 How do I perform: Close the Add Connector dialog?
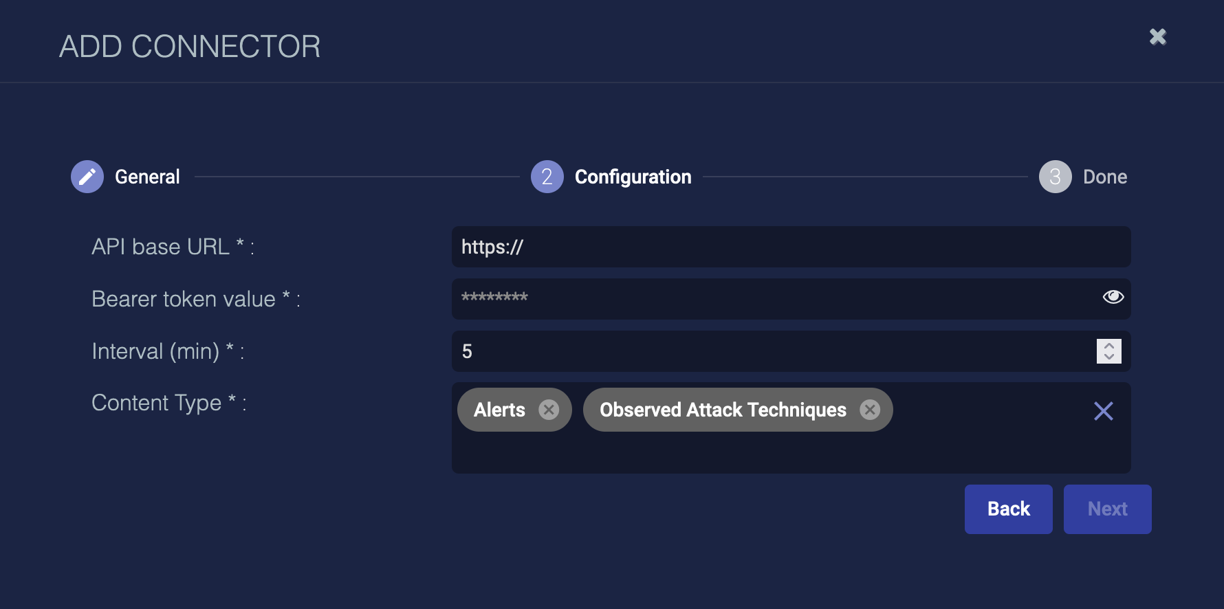pos(1158,37)
